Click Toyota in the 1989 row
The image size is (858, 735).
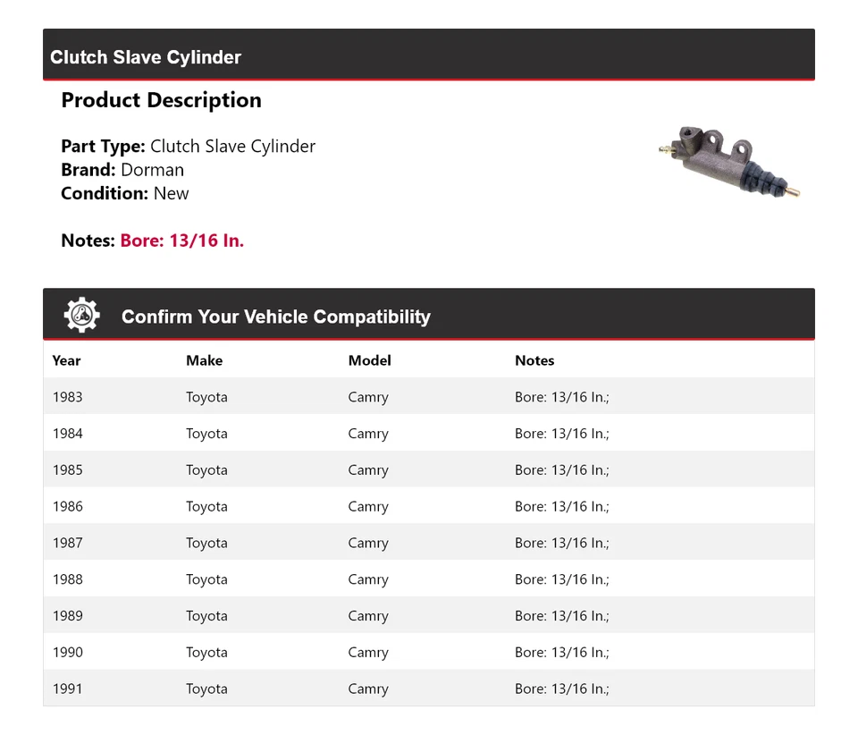pyautogui.click(x=206, y=616)
